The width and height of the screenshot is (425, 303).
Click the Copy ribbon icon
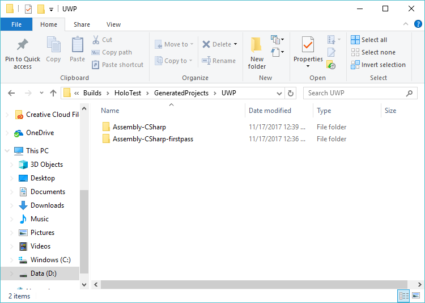tap(53, 44)
